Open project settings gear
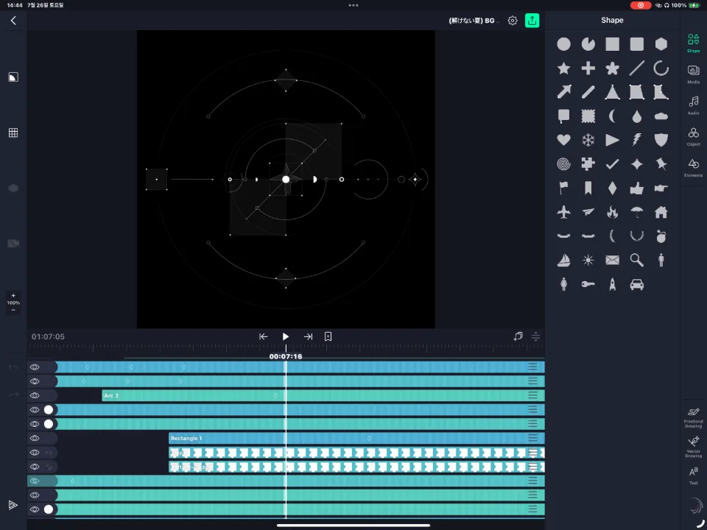Viewport: 707px width, 530px height. click(x=513, y=21)
